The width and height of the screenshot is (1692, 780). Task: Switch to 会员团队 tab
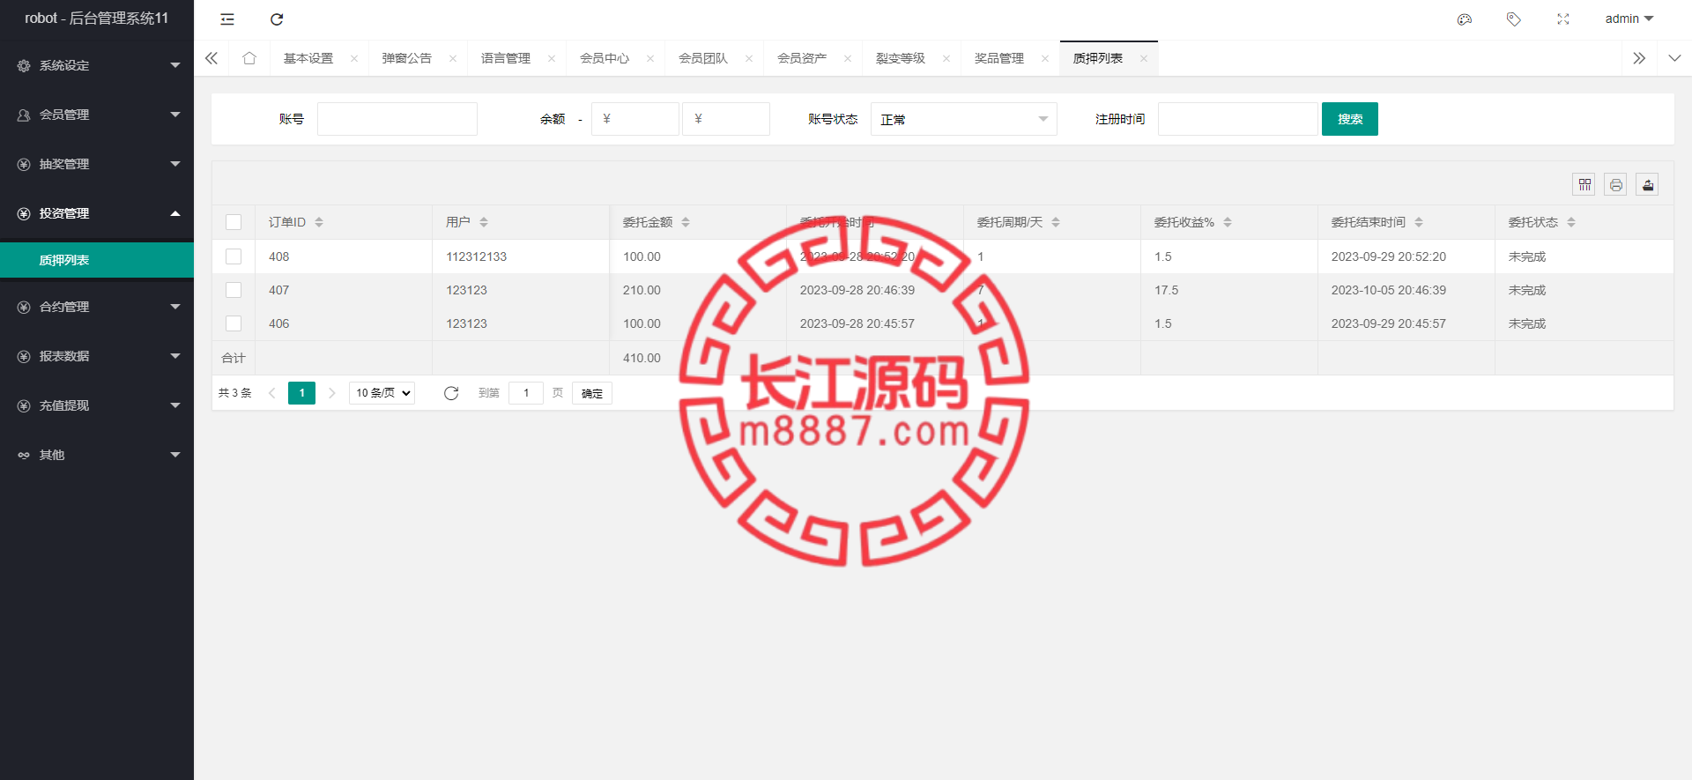pos(703,58)
